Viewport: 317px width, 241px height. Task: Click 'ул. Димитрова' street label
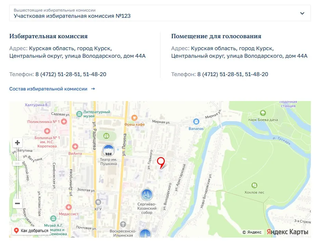click(x=70, y=182)
